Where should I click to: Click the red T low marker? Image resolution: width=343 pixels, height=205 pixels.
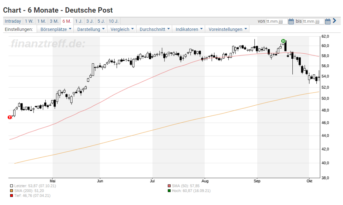coord(9,117)
